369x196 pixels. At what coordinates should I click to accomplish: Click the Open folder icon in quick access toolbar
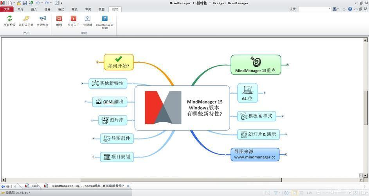[19, 3]
